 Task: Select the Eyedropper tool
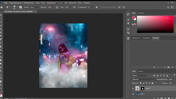pos(1,36)
